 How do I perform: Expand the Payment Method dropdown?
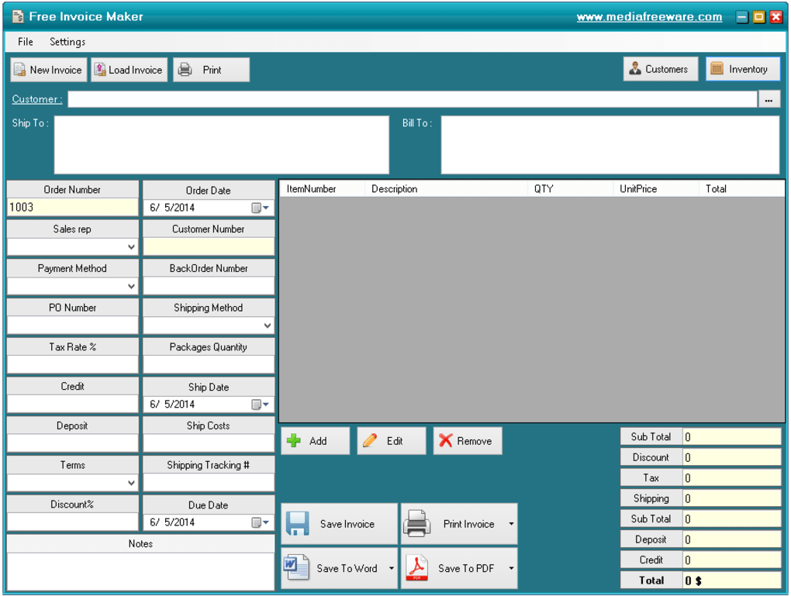(132, 285)
